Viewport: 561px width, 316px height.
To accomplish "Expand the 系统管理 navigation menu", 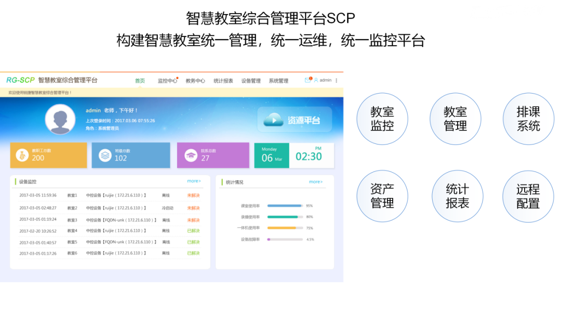I will [x=278, y=80].
